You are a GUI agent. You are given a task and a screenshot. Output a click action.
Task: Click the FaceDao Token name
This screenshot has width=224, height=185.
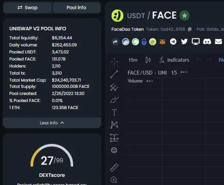(128, 29)
